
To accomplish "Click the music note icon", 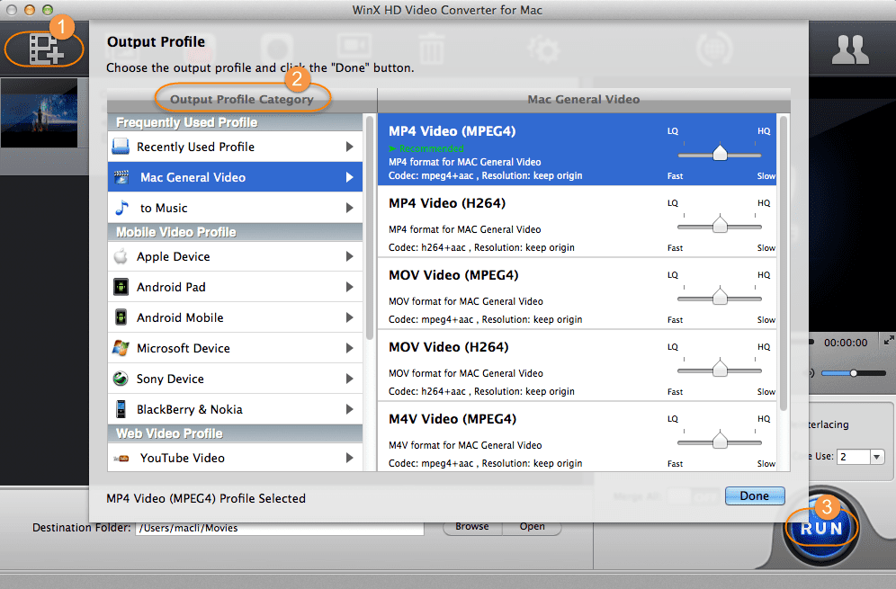I will [121, 208].
